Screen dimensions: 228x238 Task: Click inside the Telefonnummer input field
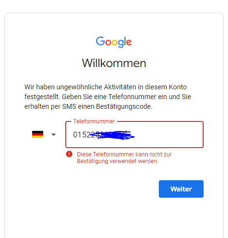click(134, 135)
